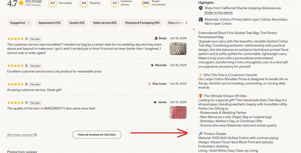
Task: Click This item badge on Brady's review
Action: tap(35, 39)
